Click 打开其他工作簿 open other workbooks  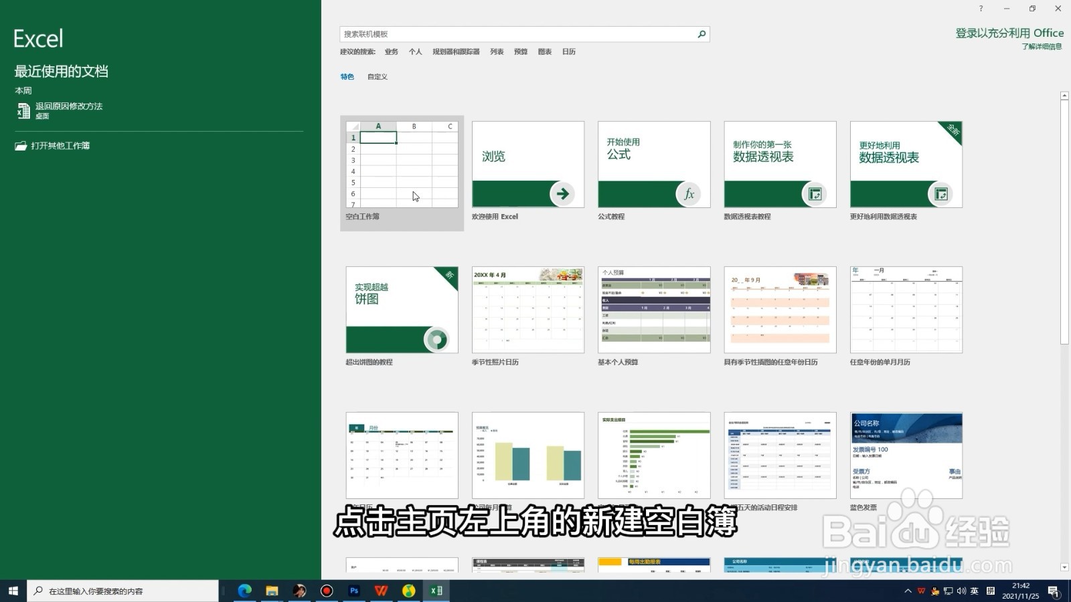point(60,146)
